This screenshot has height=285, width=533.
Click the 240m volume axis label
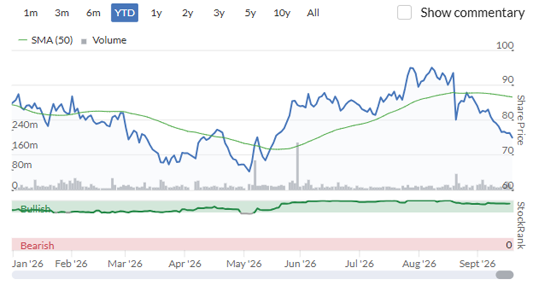click(25, 125)
